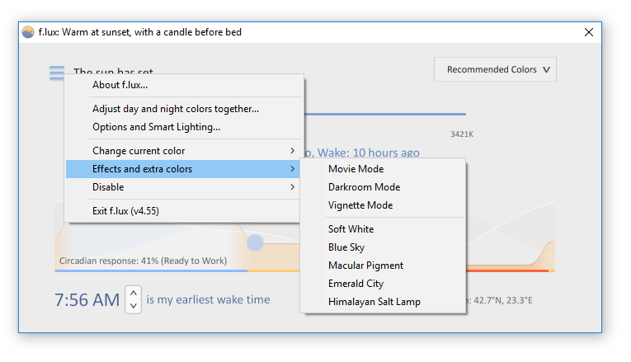This screenshot has height=362, width=631.
Task: Close the f.lux window
Action: pyautogui.click(x=589, y=32)
